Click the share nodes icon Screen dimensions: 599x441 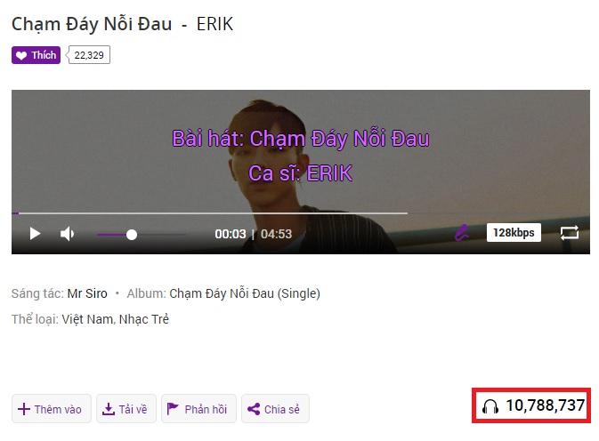(x=254, y=409)
